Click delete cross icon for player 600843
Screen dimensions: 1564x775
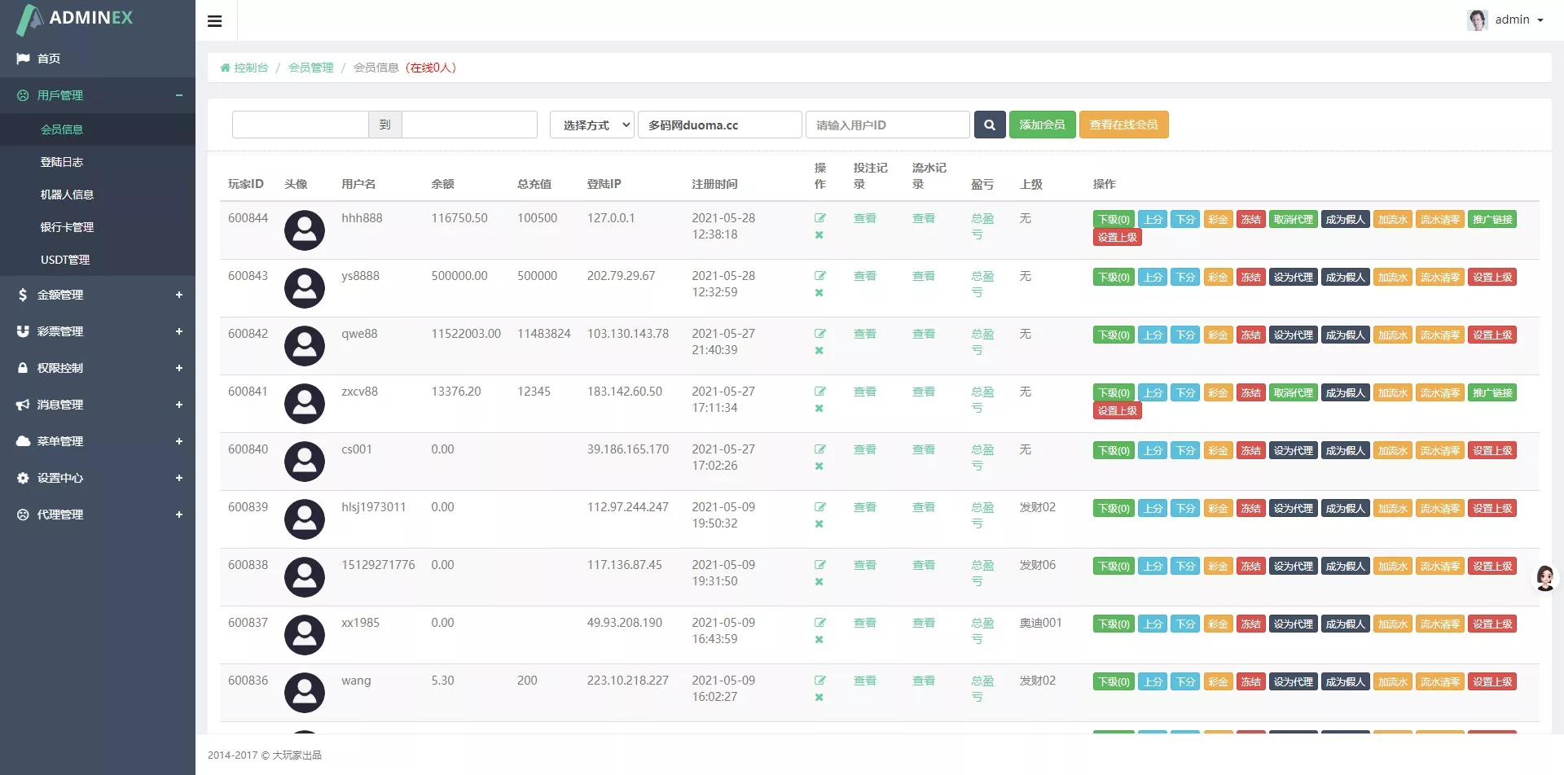pyautogui.click(x=819, y=293)
